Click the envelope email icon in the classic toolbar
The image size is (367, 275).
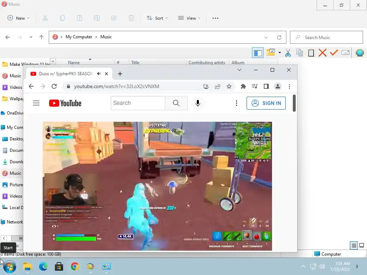pos(345,53)
